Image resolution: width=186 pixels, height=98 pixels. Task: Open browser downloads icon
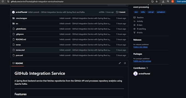click(x=163, y=2)
